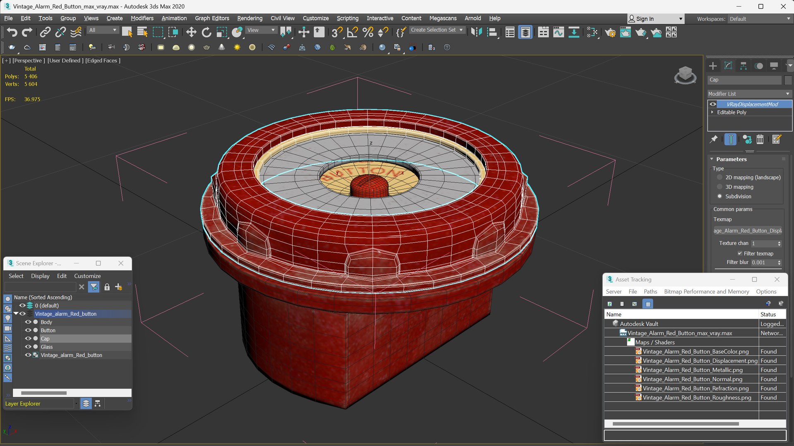
Task: Activate the Select and Rotate tool
Action: coord(206,32)
